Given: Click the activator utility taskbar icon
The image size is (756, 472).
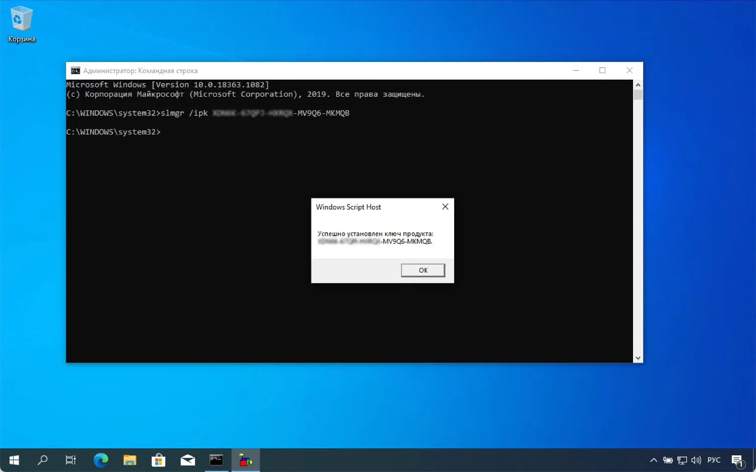Looking at the screenshot, I should pyautogui.click(x=245, y=460).
